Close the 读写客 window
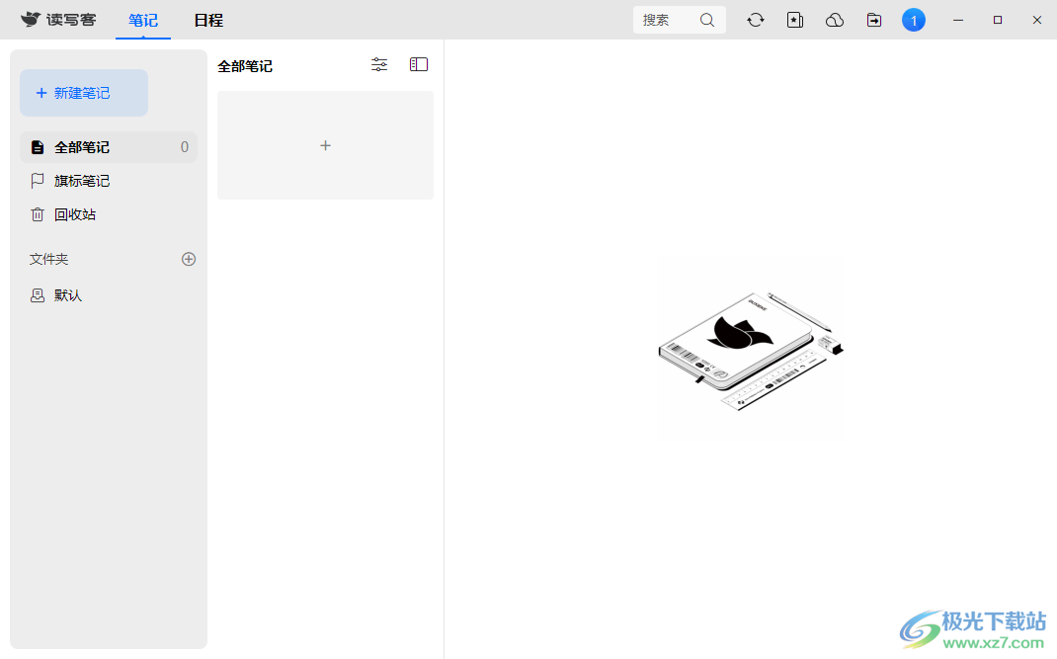This screenshot has height=659, width=1057. [1037, 20]
